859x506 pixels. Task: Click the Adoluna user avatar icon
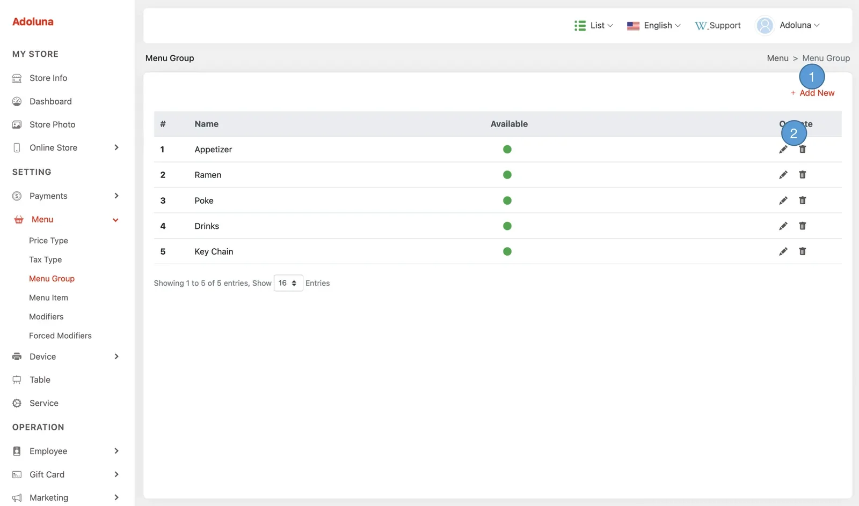(765, 25)
